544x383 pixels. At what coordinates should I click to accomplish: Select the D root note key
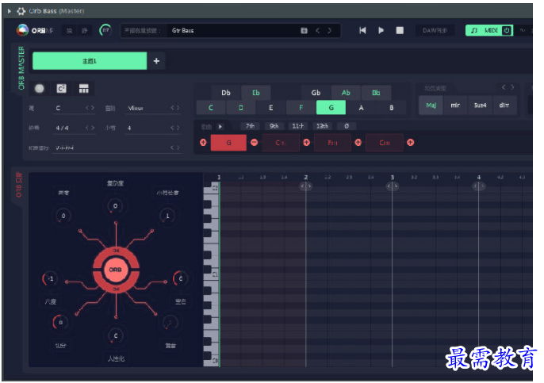241,108
